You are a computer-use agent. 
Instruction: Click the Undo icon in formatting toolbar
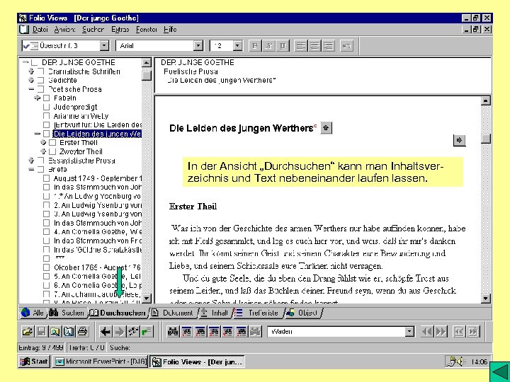[x=346, y=46]
